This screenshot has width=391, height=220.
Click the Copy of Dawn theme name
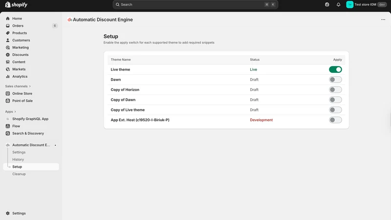pos(123,100)
